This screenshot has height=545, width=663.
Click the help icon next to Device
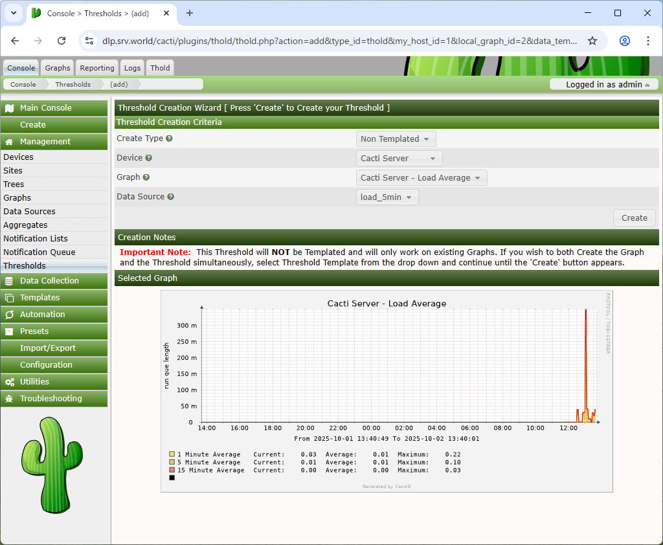pyautogui.click(x=148, y=158)
